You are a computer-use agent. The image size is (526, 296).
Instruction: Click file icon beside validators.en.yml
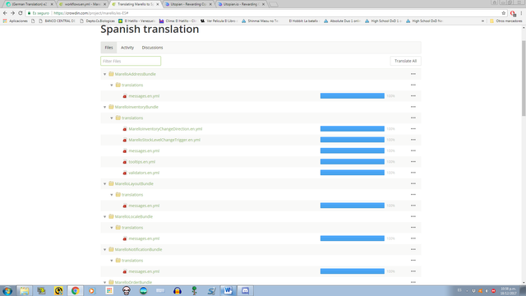[x=125, y=173]
